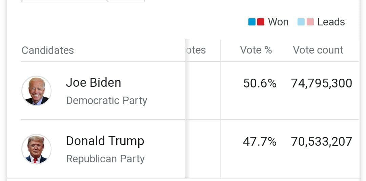
Task: Click the Vote % column header
Action: point(256,50)
